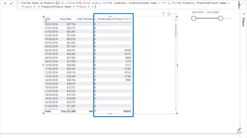Select the Total Sales value $48,744
This screenshot has width=247, height=138.
pos(71,80)
